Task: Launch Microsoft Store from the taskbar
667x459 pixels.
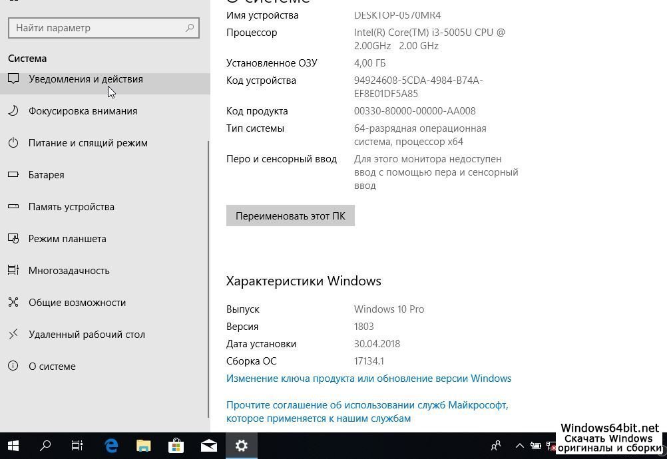Action: coord(176,446)
